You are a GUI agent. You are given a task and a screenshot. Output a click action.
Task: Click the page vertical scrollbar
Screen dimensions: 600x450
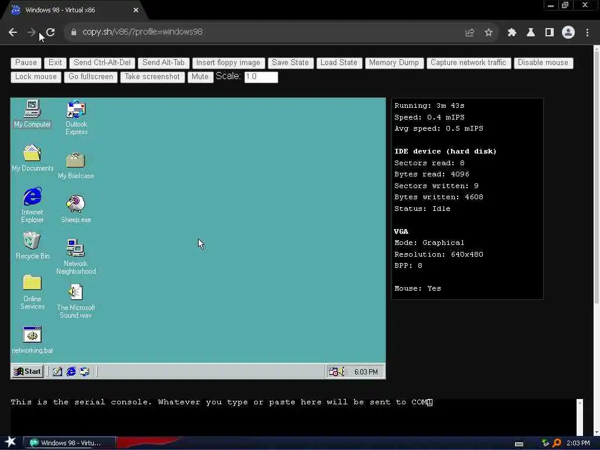tap(596, 176)
